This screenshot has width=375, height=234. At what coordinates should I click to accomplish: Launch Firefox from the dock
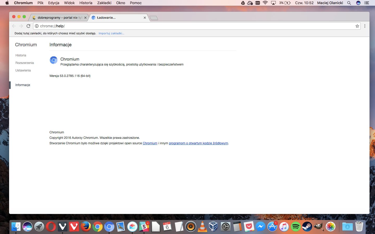[x=86, y=227]
